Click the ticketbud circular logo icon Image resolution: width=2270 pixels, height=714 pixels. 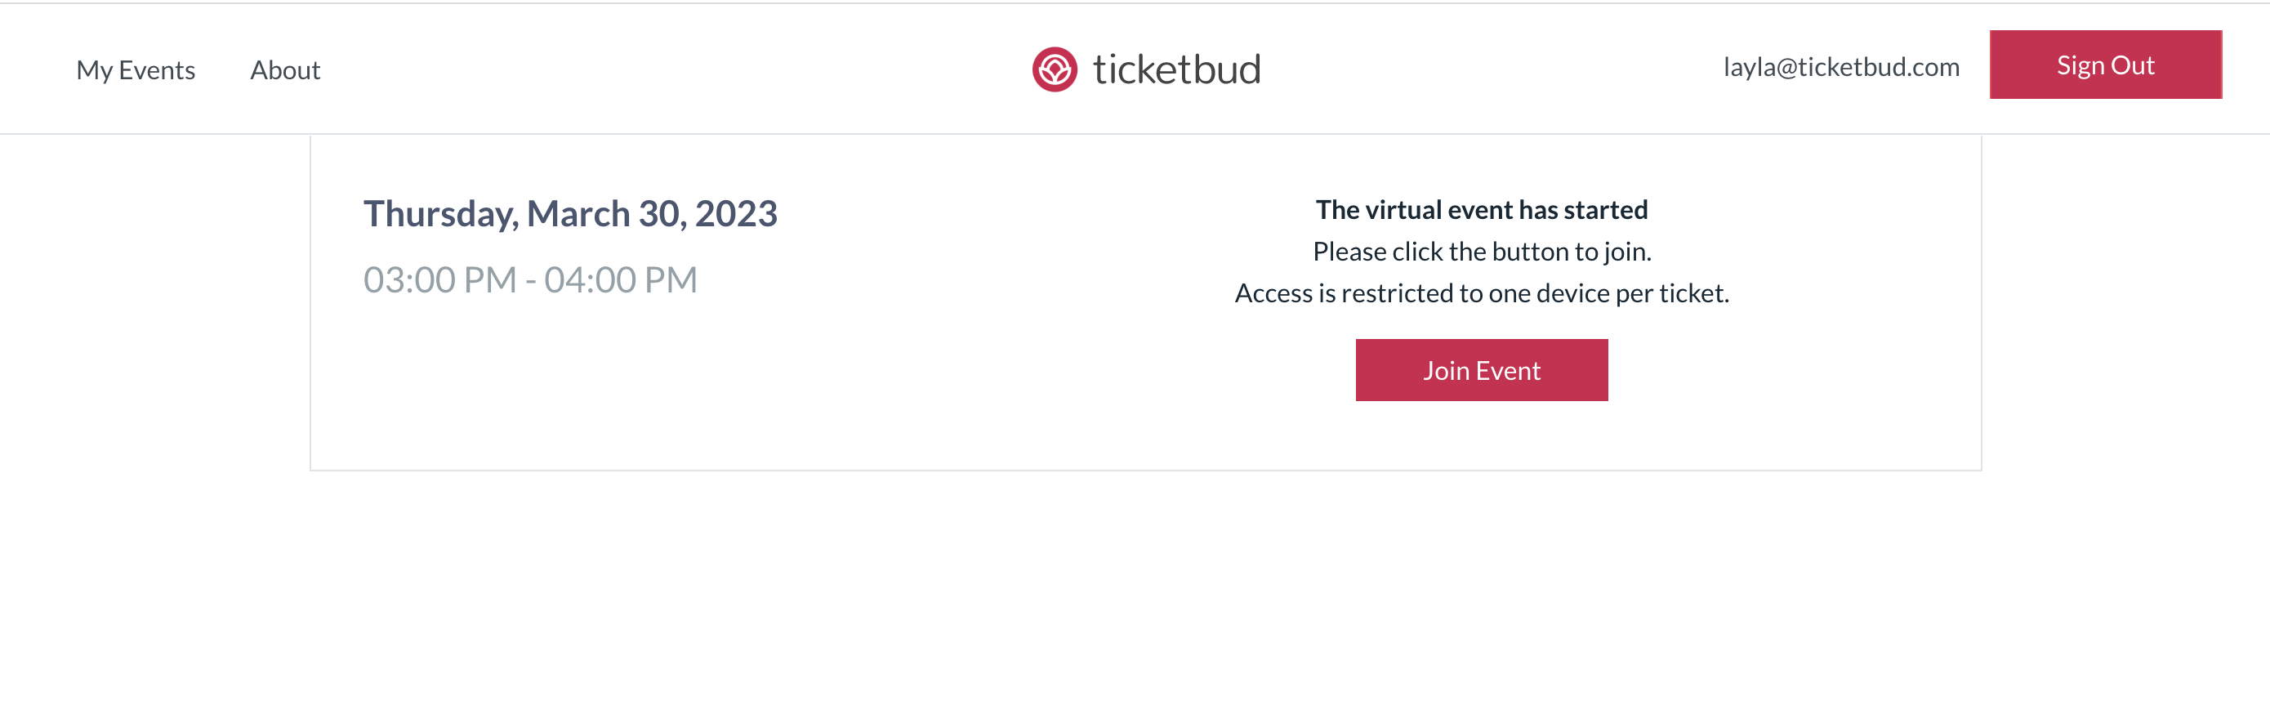pyautogui.click(x=1054, y=69)
